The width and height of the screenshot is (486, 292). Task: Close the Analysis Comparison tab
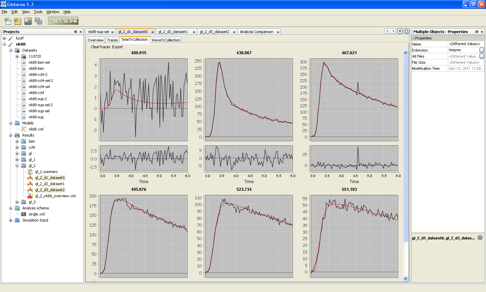[278, 32]
